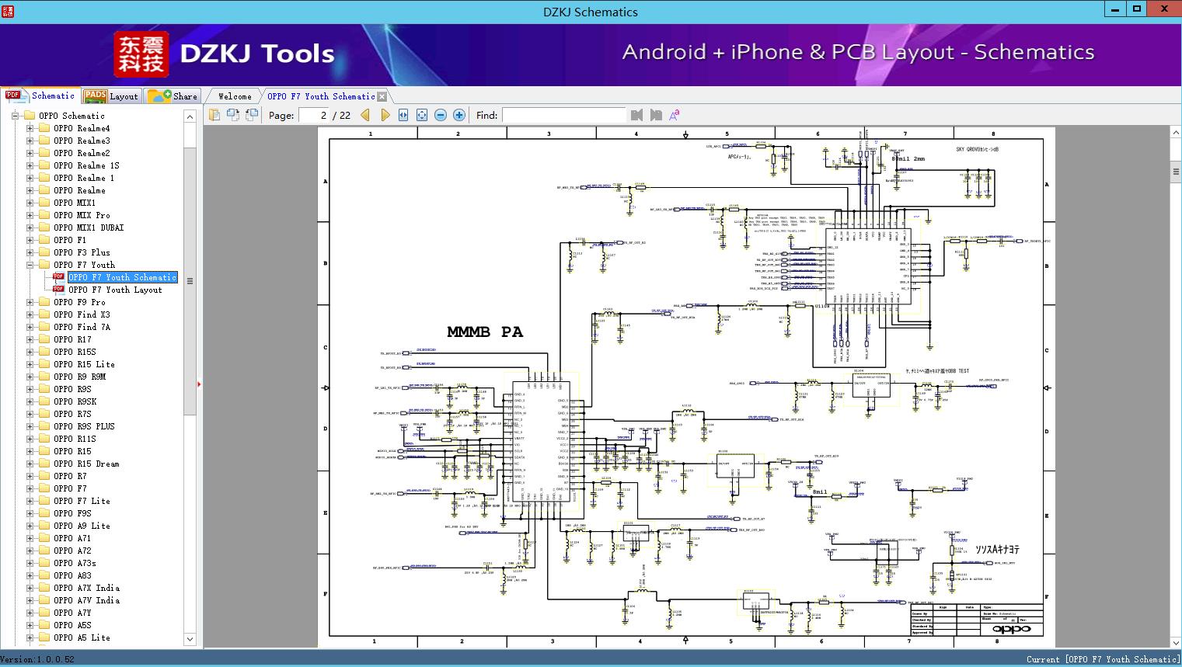Open the Share tab
Viewport: 1182px width, 667px height.
[x=173, y=96]
